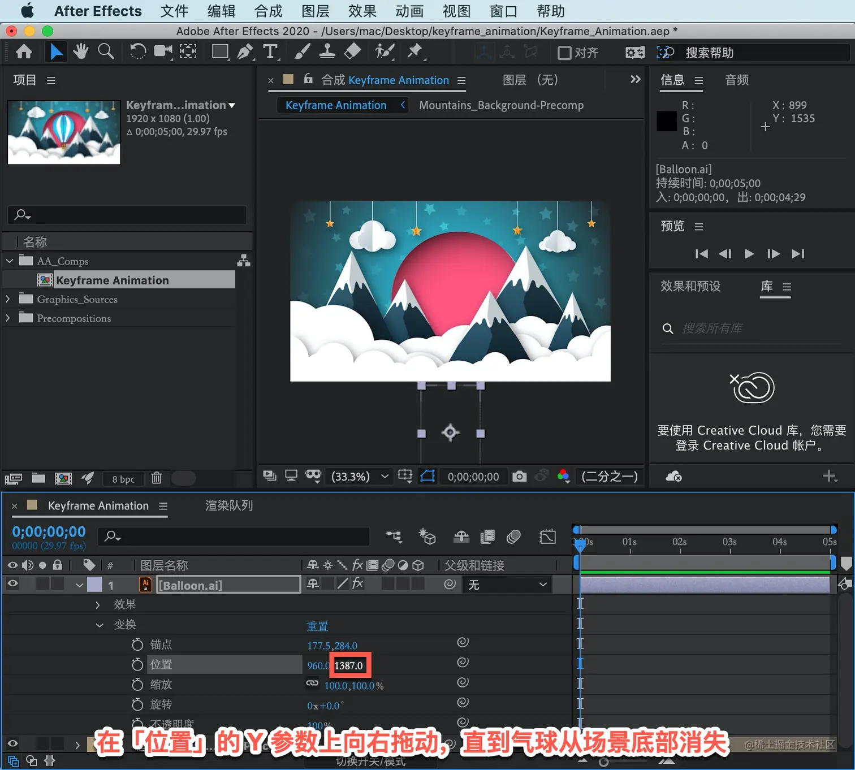Select the Hand tool

click(x=81, y=51)
